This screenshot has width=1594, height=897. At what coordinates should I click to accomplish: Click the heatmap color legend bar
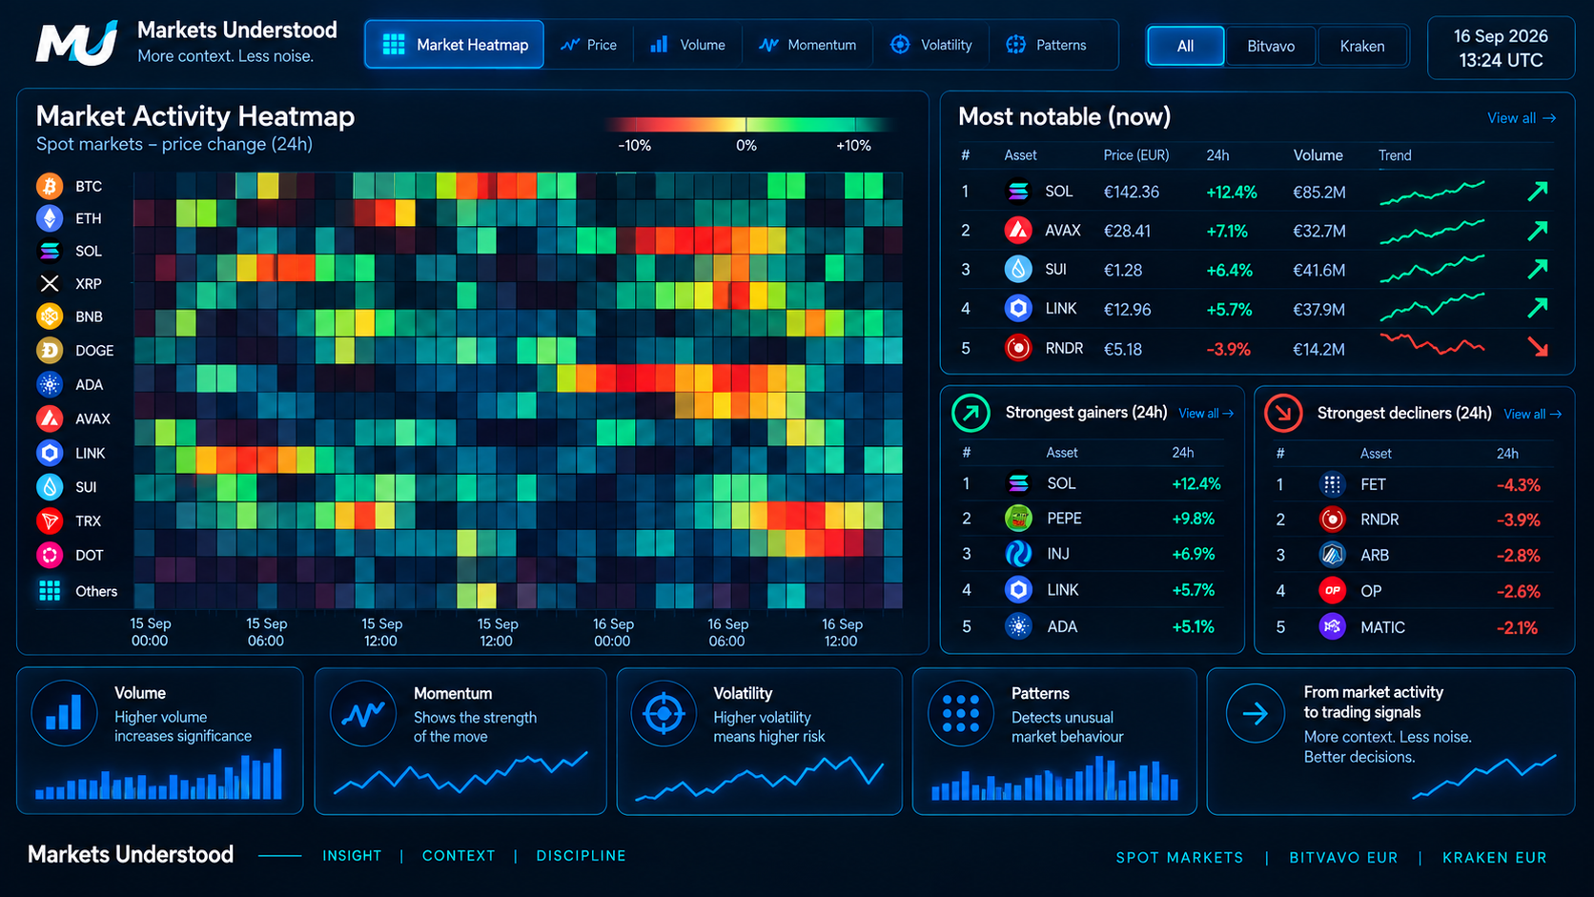(748, 125)
